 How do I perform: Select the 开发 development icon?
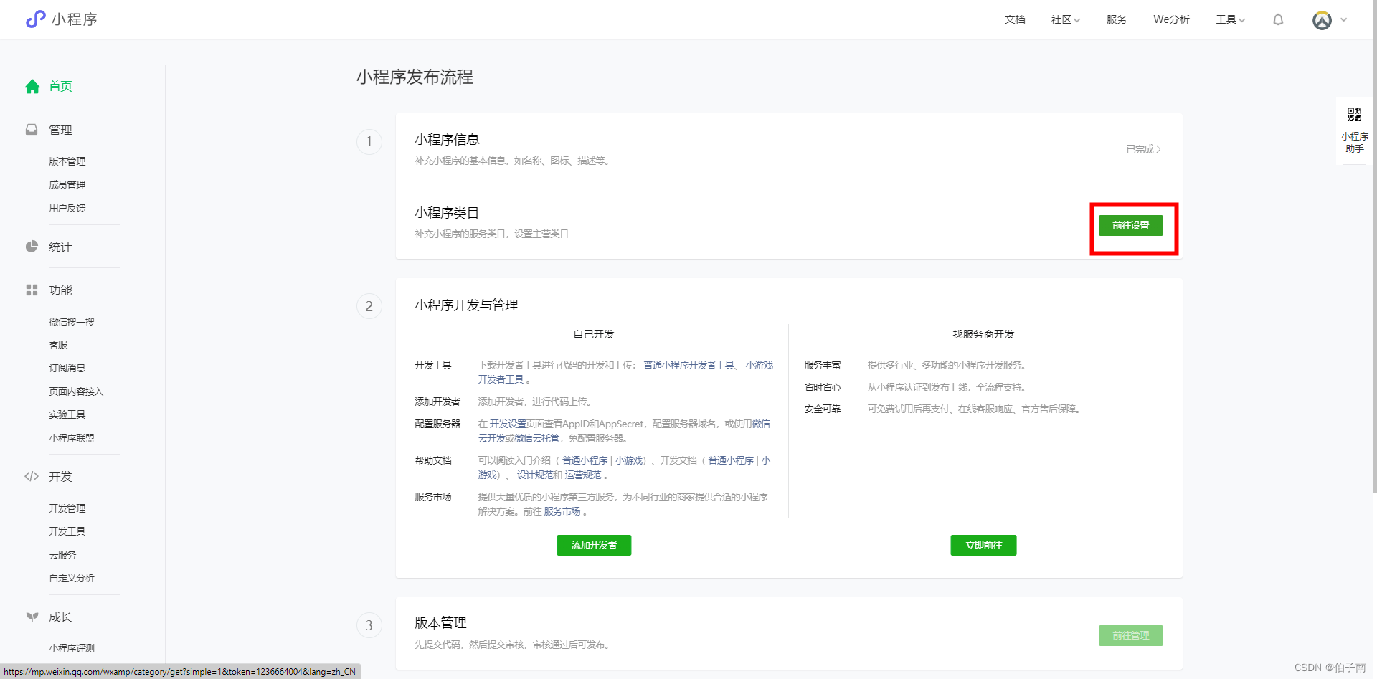32,476
